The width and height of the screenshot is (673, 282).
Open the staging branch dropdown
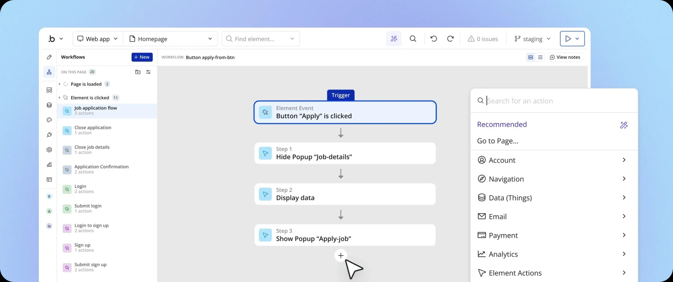(532, 39)
